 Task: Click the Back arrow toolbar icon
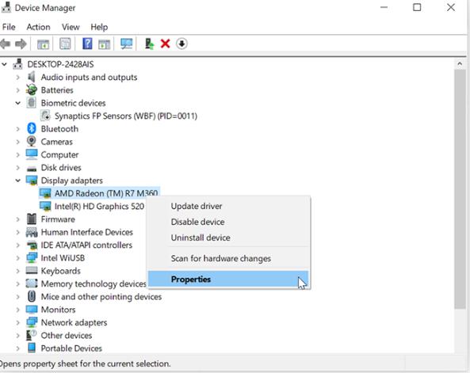tap(5, 44)
